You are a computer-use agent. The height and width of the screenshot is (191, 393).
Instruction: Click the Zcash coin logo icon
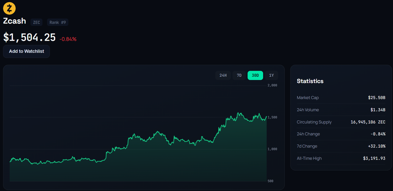[x=9, y=8]
